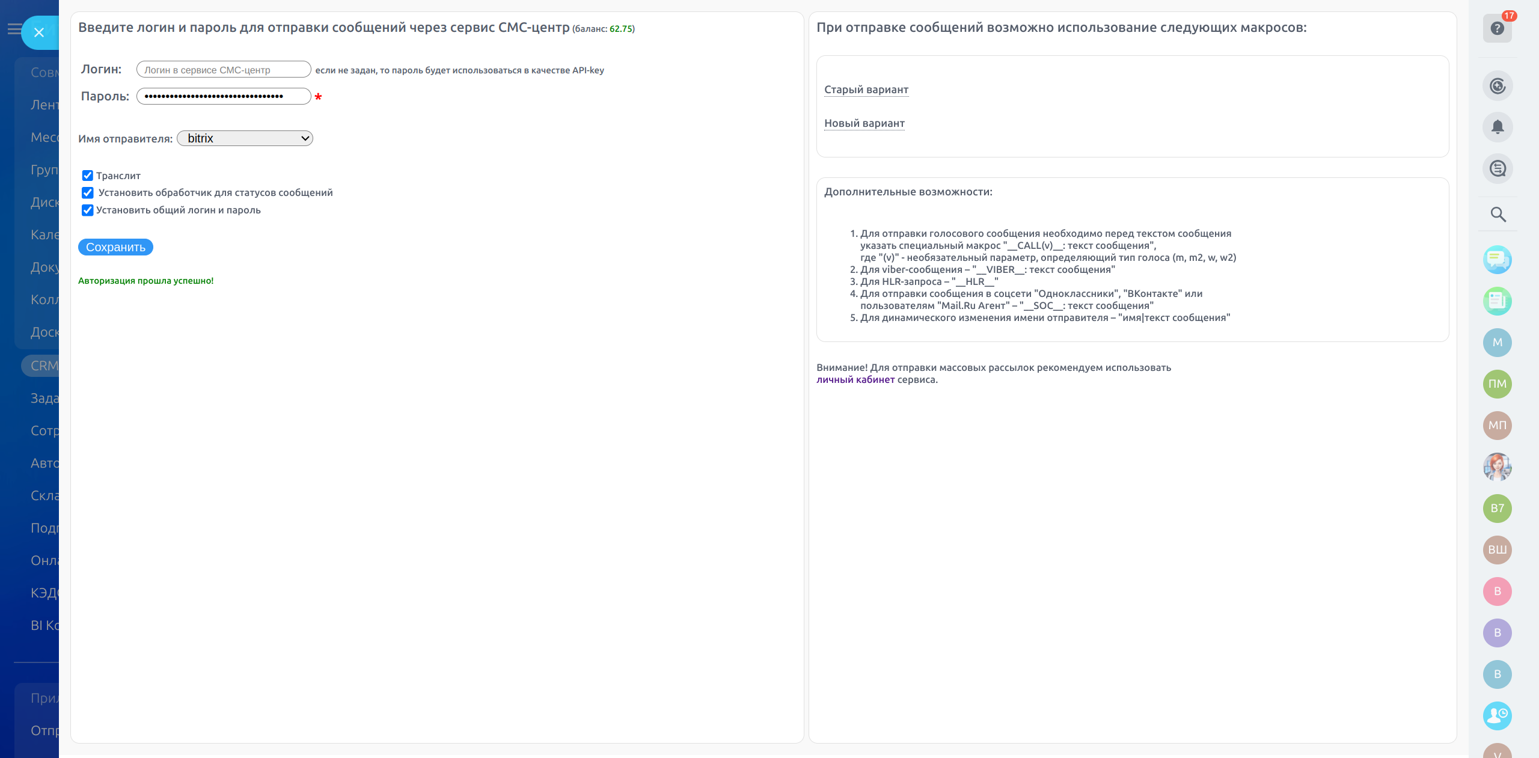The image size is (1539, 758).
Task: Close the slider with X button
Action: (39, 32)
